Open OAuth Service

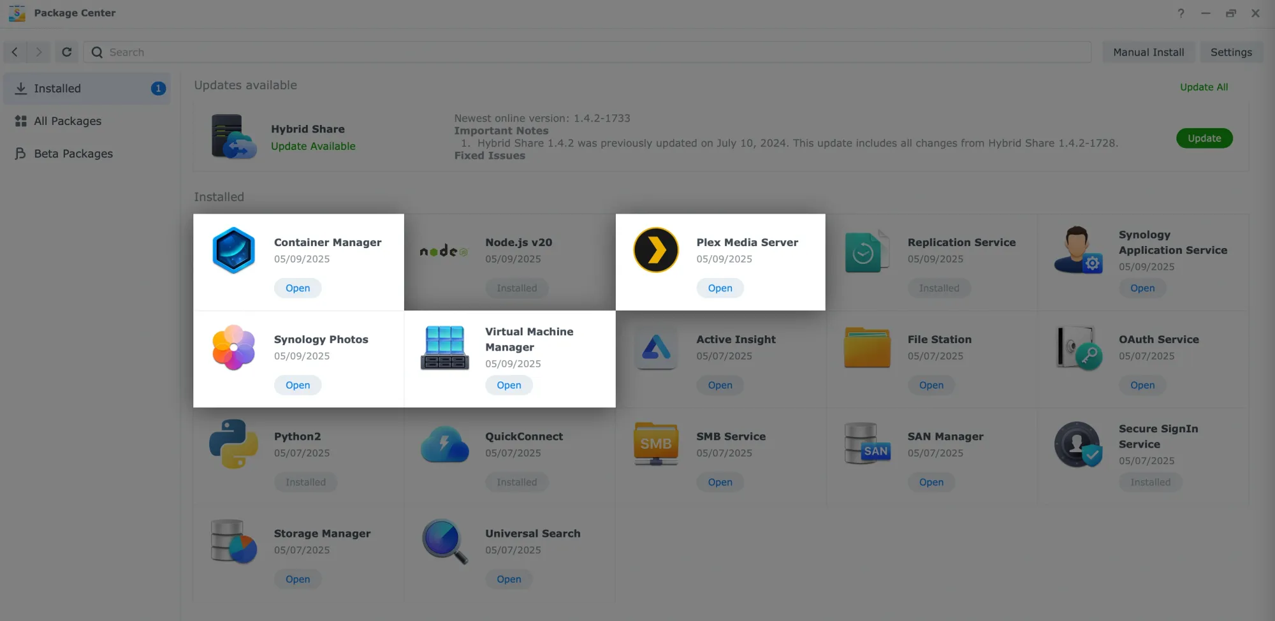pos(1142,385)
